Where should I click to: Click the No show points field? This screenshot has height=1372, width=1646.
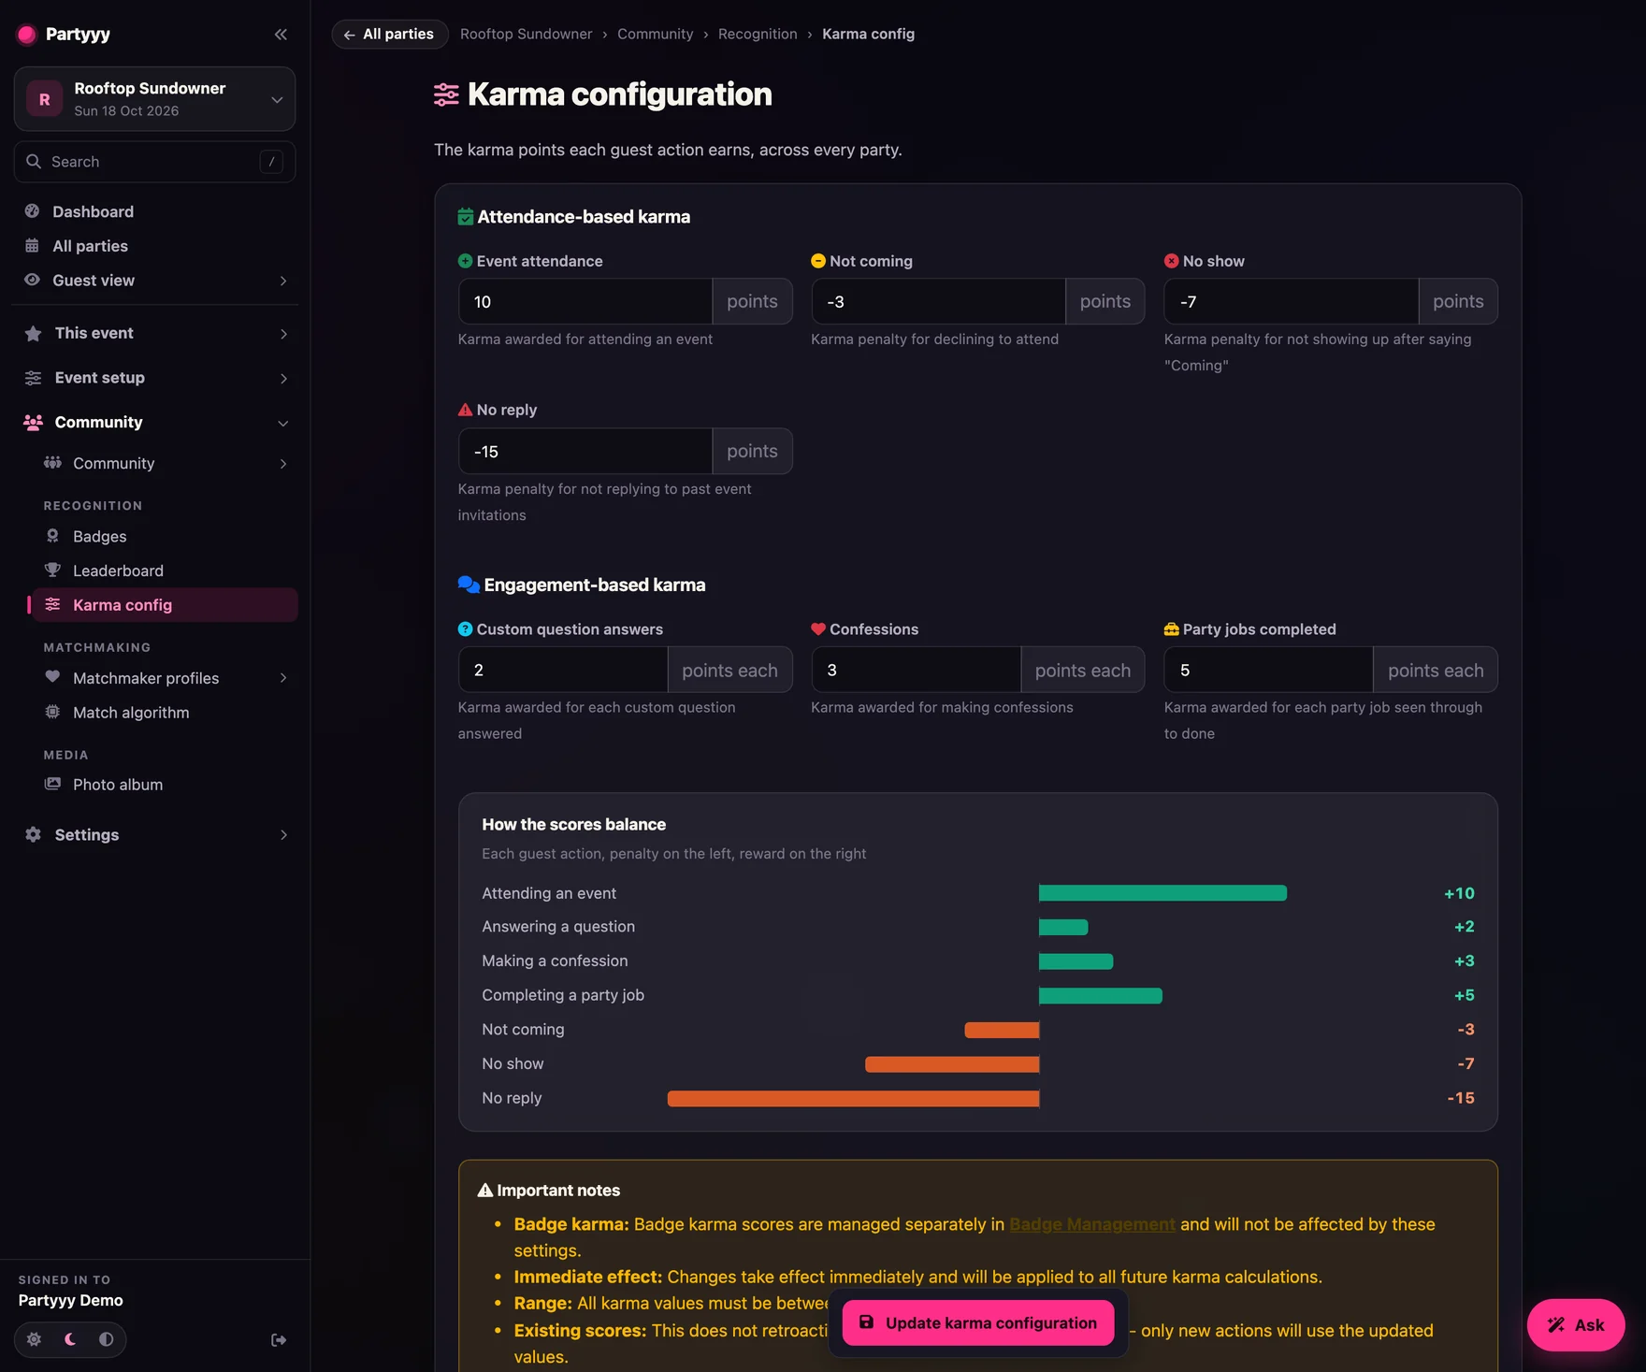[1291, 301]
